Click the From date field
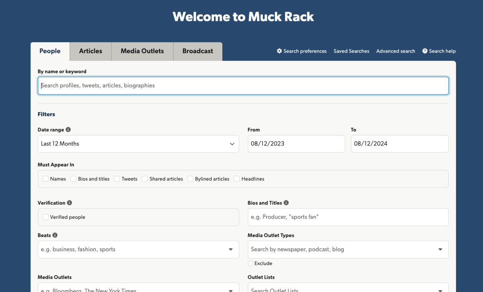 coord(296,144)
